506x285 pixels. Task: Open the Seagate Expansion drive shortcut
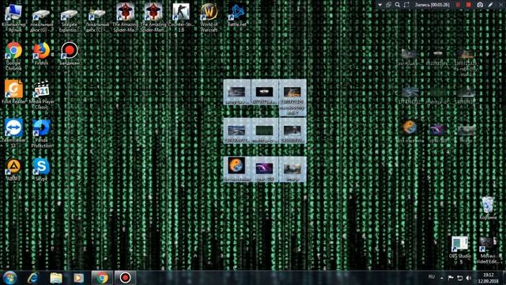69,20
